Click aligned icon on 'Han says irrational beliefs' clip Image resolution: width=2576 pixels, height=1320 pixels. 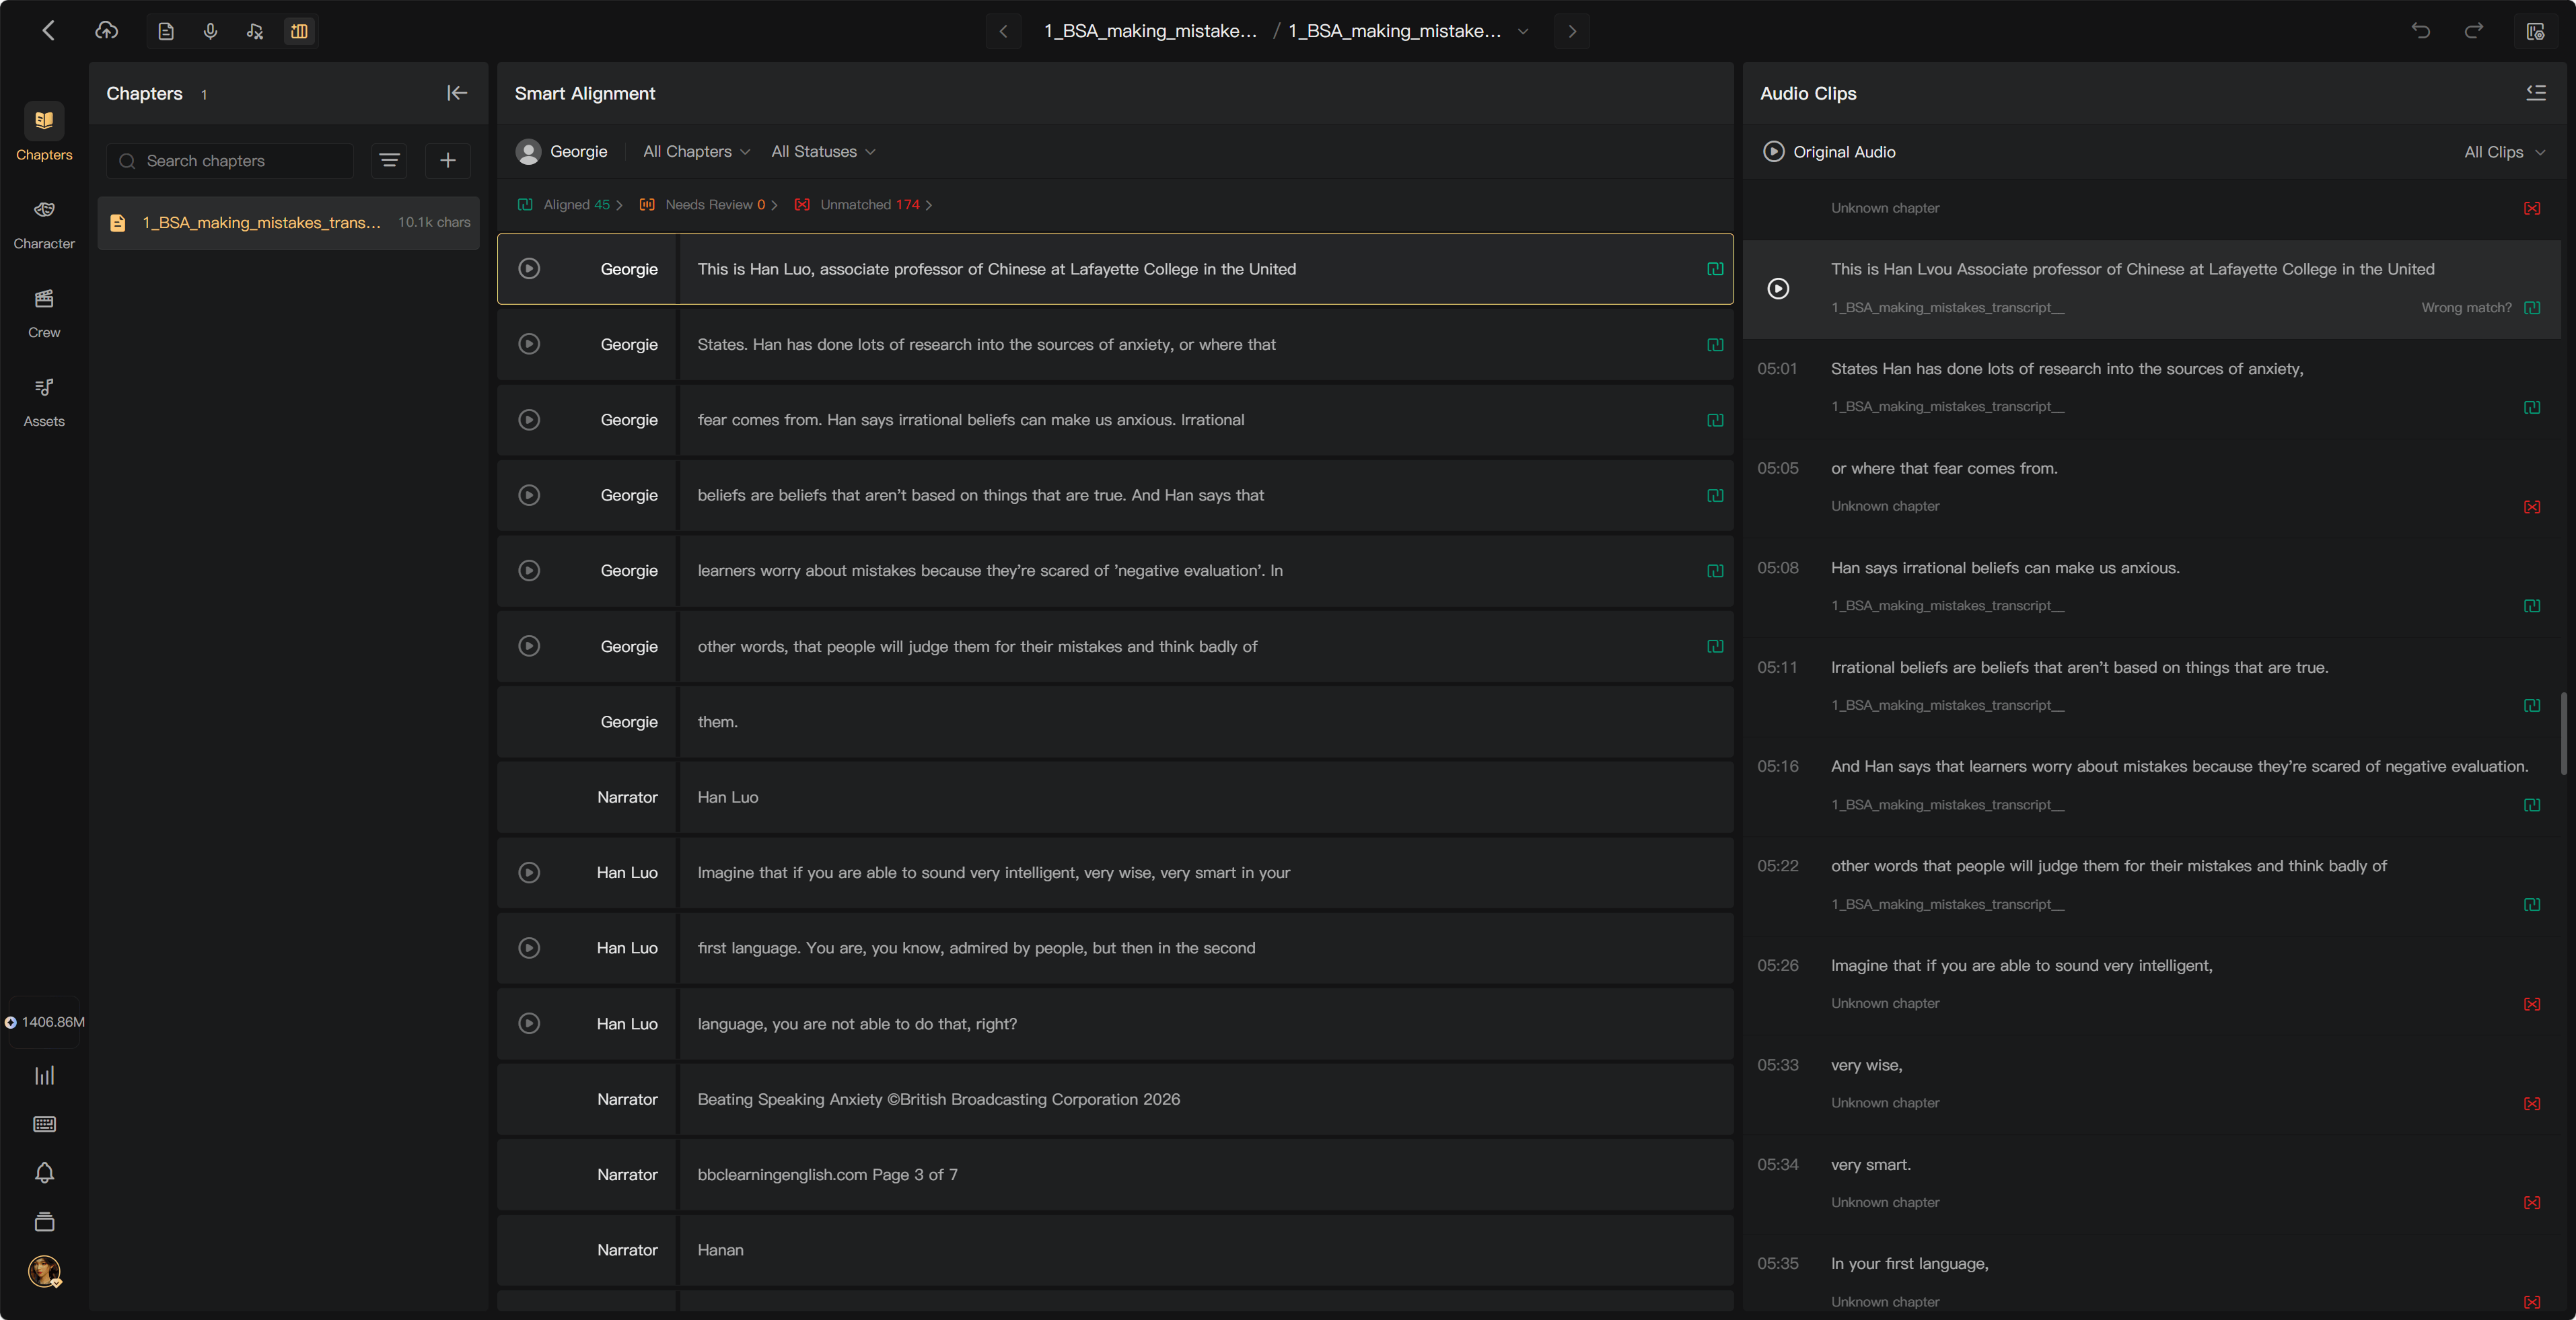(x=2532, y=606)
